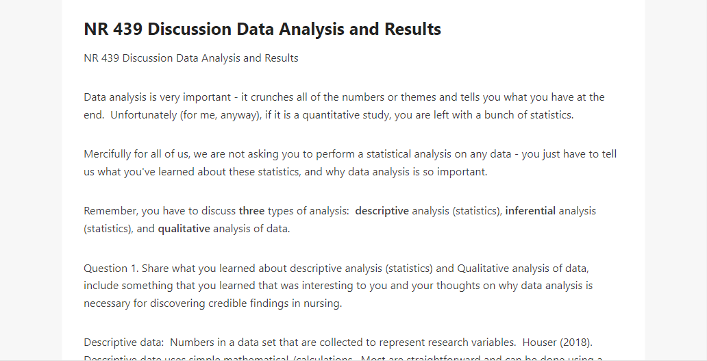Click the gray left margin of the page

[x=31, y=180]
